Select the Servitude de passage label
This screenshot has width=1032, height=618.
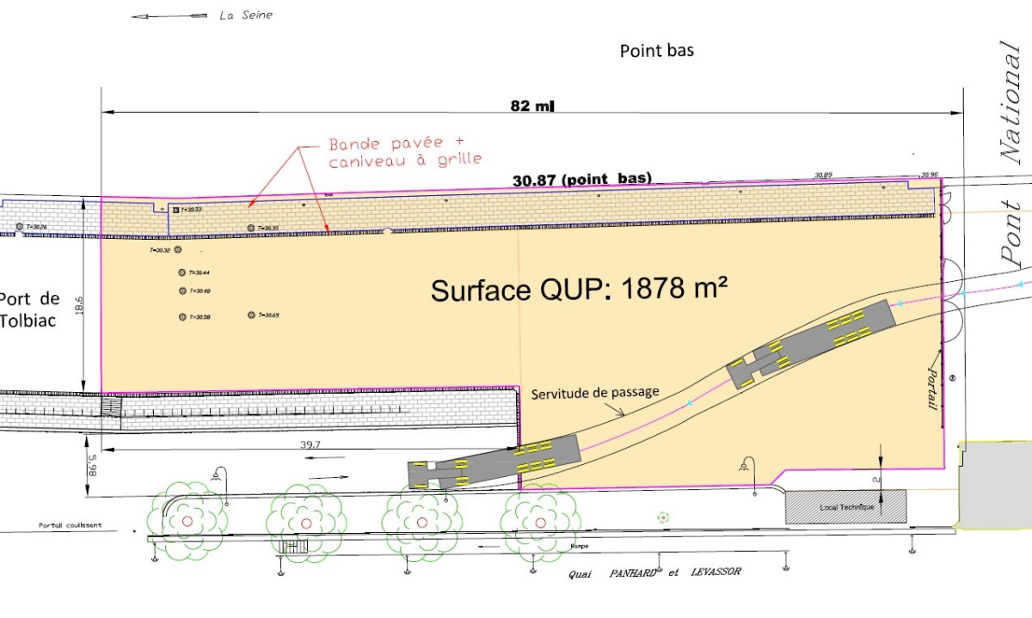(x=594, y=393)
